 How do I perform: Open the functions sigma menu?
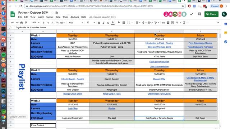(x=184, y=23)
